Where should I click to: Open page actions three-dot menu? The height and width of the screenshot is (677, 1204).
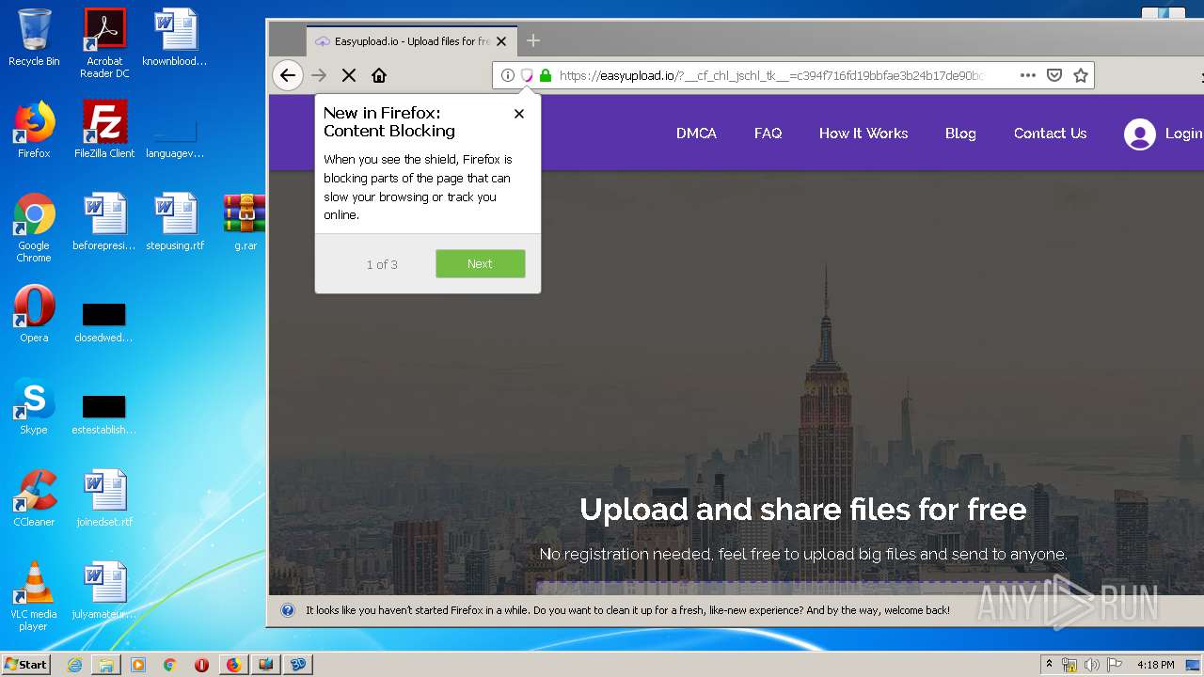pos(1028,75)
